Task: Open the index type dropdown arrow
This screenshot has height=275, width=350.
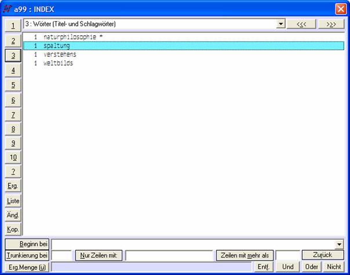Action: click(x=280, y=24)
